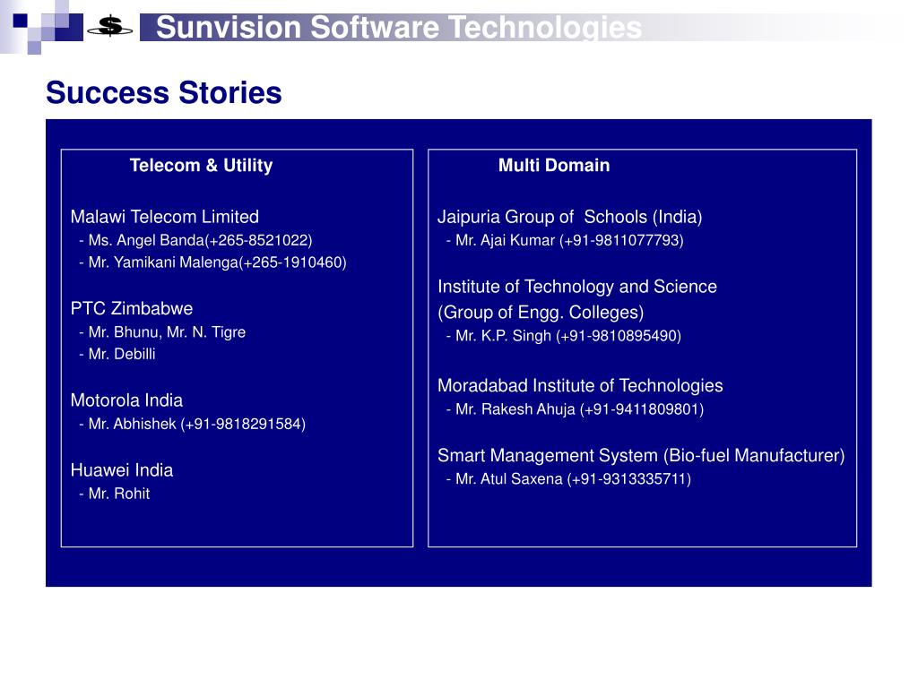
Task: Select the Motorola India client name
Action: point(126,400)
